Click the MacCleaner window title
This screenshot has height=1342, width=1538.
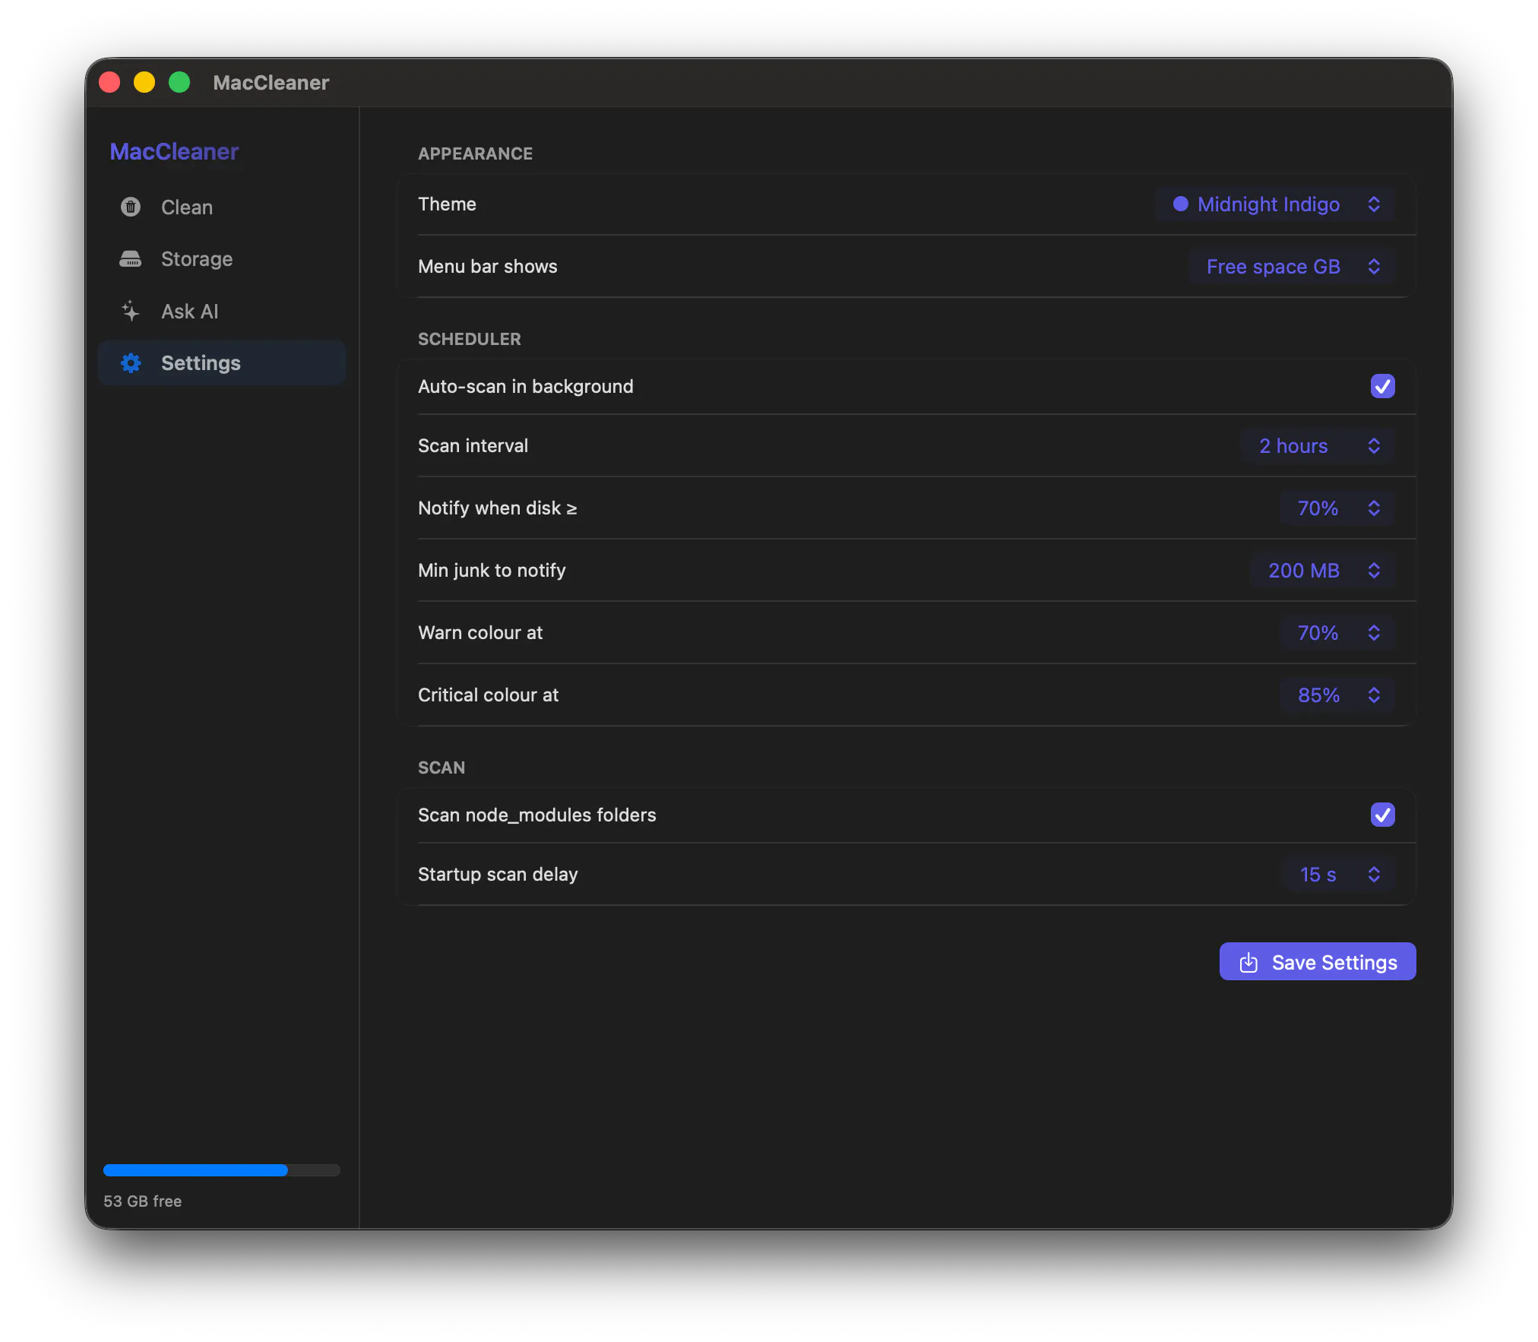coord(271,82)
